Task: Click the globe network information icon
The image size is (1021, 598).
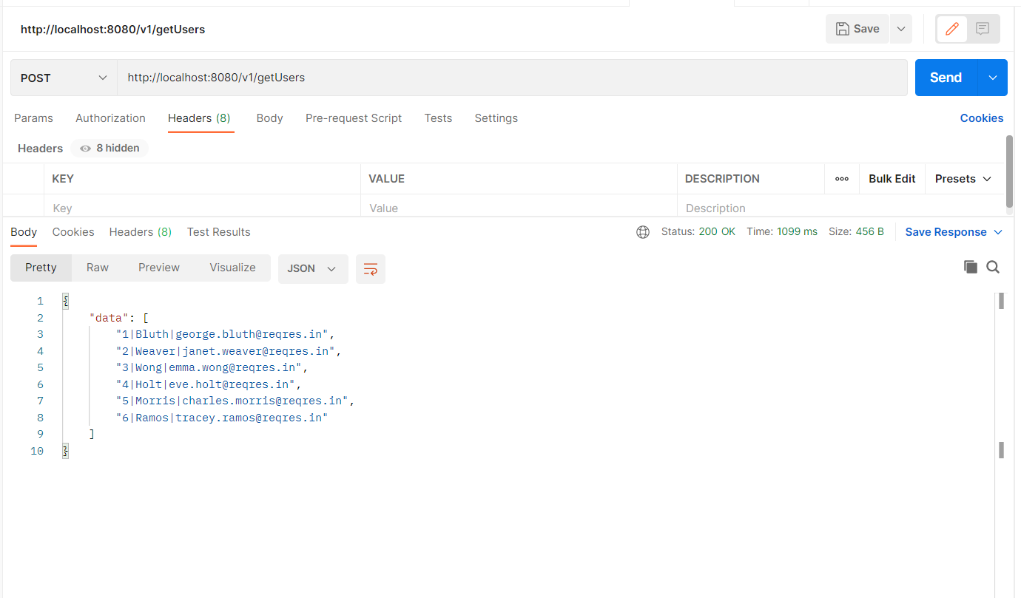Action: click(x=642, y=231)
